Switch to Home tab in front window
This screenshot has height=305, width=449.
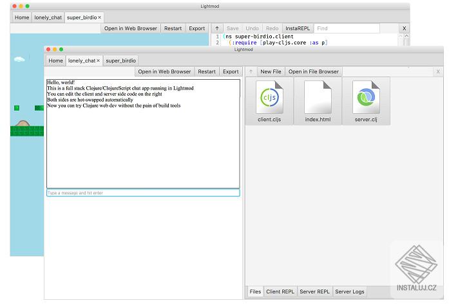55,60
